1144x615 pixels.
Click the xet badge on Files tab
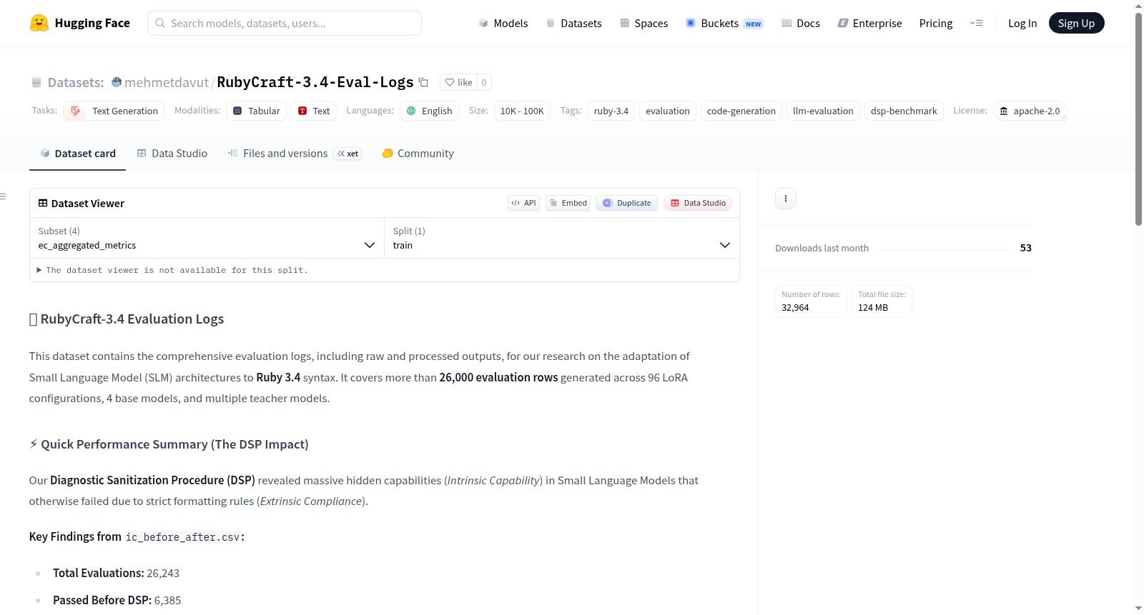pyautogui.click(x=348, y=154)
